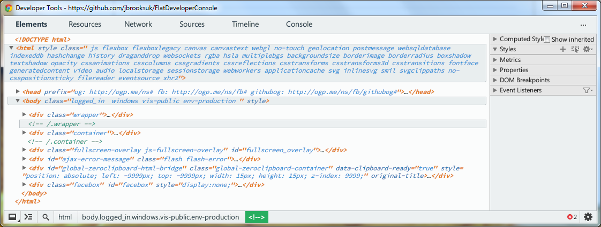Expand the div.container node arrow
The width and height of the screenshot is (601, 227).
[25, 133]
